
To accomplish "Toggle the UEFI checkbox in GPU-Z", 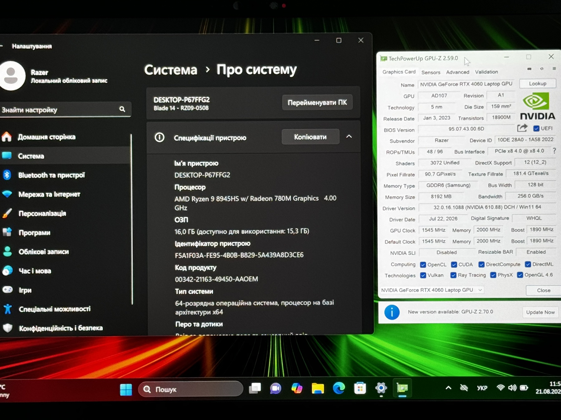I will pos(536,128).
